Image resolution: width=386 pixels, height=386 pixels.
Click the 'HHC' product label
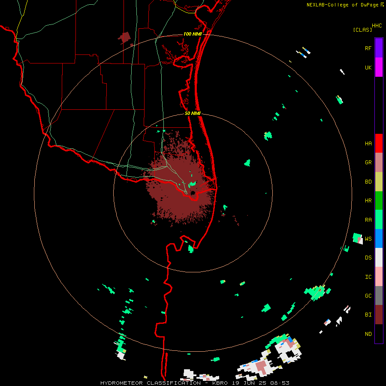point(377,26)
